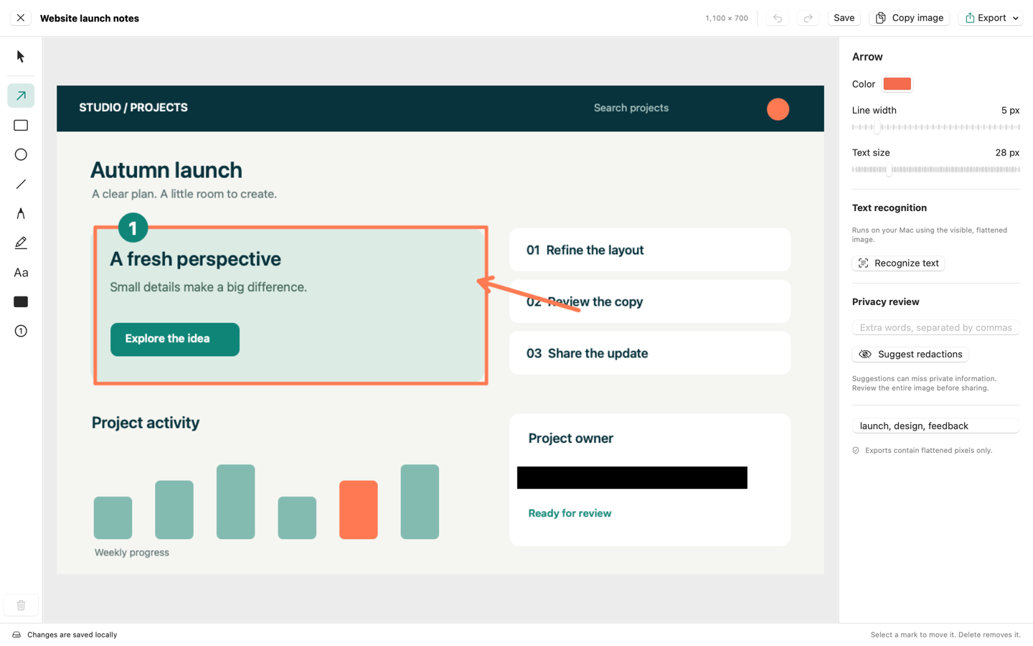Redo the undone annotation
Screen dimensions: 1033x646
pyautogui.click(x=808, y=18)
